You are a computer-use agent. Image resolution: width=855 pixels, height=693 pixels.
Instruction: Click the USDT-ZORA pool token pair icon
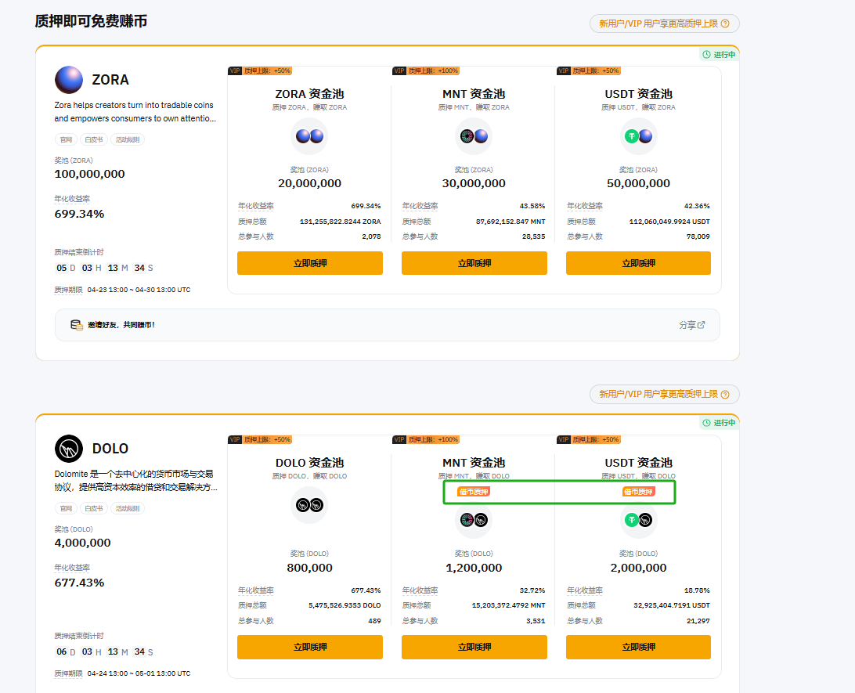tap(639, 135)
